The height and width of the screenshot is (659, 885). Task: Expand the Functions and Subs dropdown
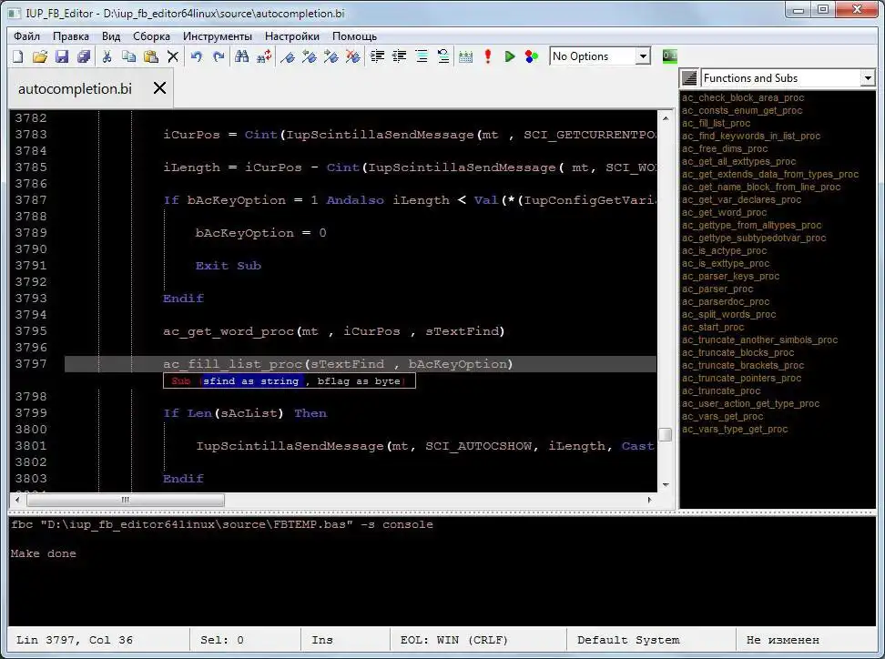(867, 78)
